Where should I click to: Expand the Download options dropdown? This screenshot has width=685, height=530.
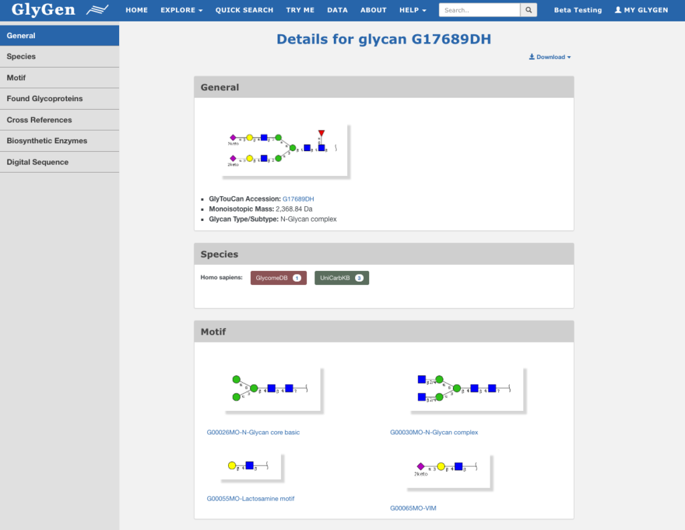pos(550,57)
